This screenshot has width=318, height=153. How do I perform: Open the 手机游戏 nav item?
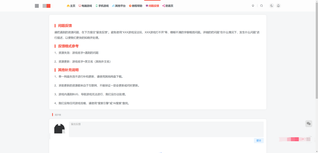click(x=102, y=6)
